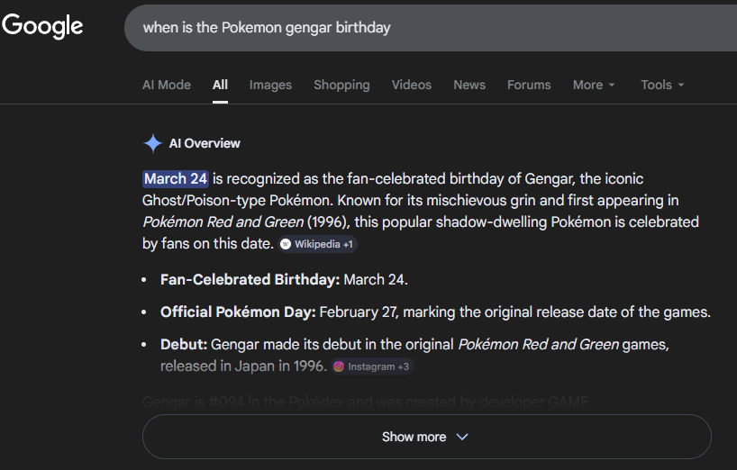The image size is (737, 470).
Task: Click the Wikipedia source icon
Action: pos(286,244)
